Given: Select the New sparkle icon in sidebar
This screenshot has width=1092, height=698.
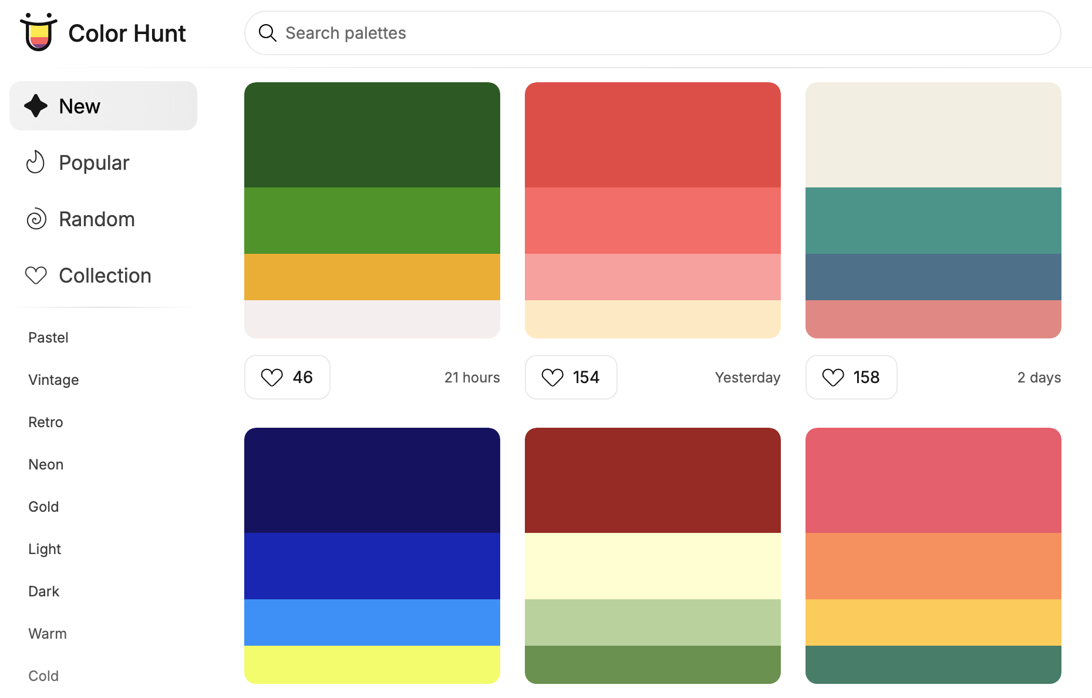Looking at the screenshot, I should pyautogui.click(x=35, y=106).
